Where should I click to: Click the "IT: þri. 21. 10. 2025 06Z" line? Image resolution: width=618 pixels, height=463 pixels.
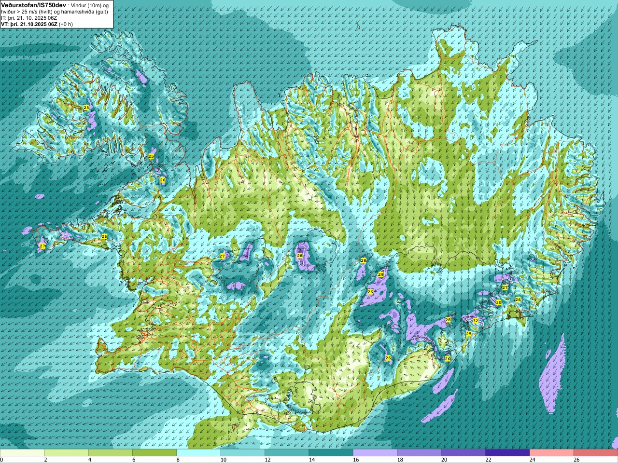tap(29, 18)
